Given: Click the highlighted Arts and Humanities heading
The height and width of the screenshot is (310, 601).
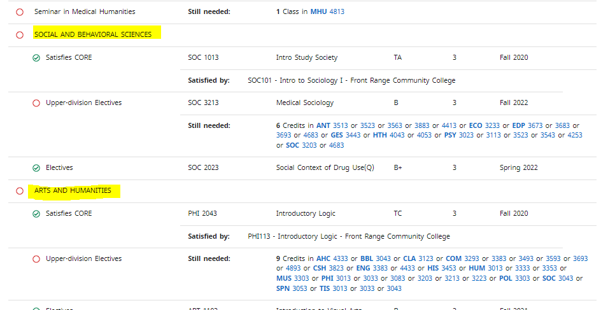Looking at the screenshot, I should pos(73,190).
